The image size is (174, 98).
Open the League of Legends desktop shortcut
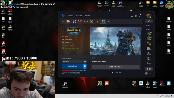point(148,85)
